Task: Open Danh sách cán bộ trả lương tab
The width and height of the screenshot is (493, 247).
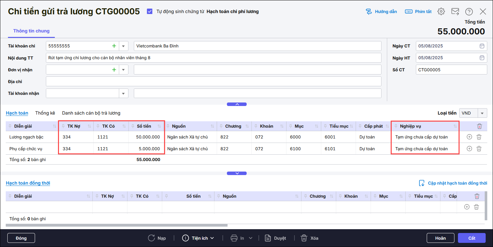Action: point(91,113)
